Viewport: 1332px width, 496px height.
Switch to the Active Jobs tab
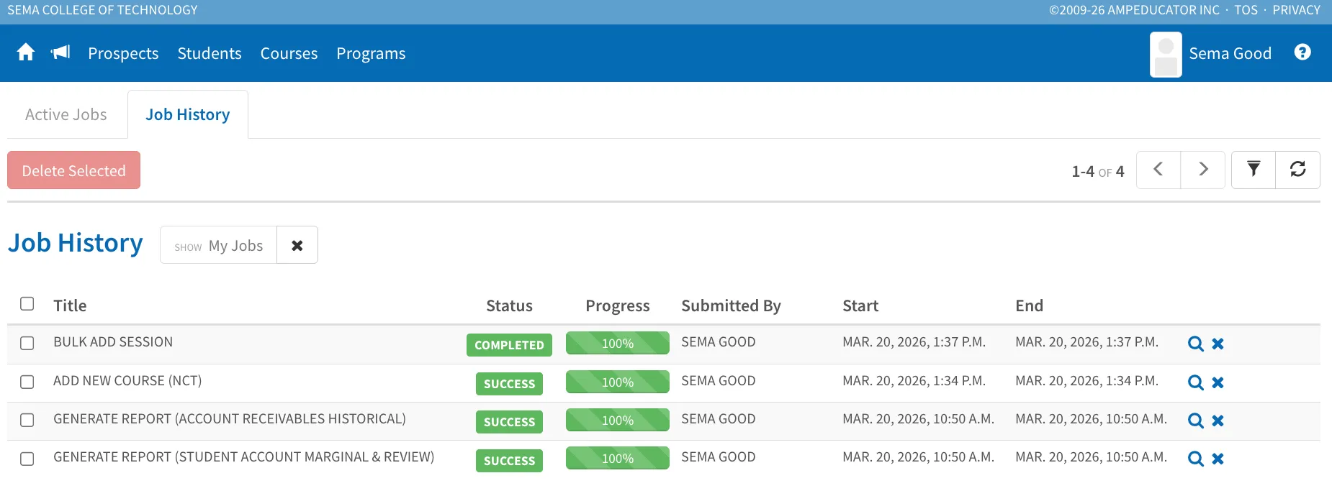pyautogui.click(x=66, y=114)
